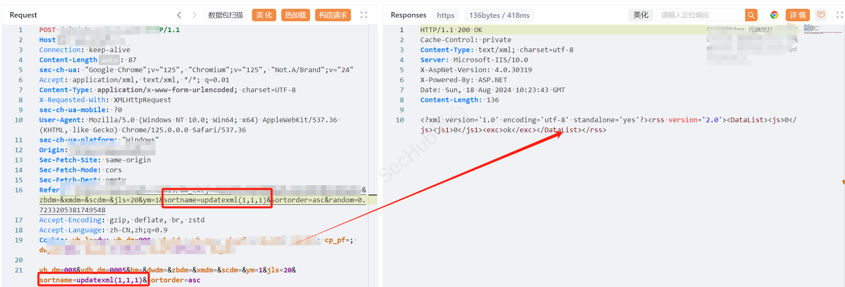
Task: Toggle the 热加载 hot-reload option
Action: pyautogui.click(x=295, y=15)
